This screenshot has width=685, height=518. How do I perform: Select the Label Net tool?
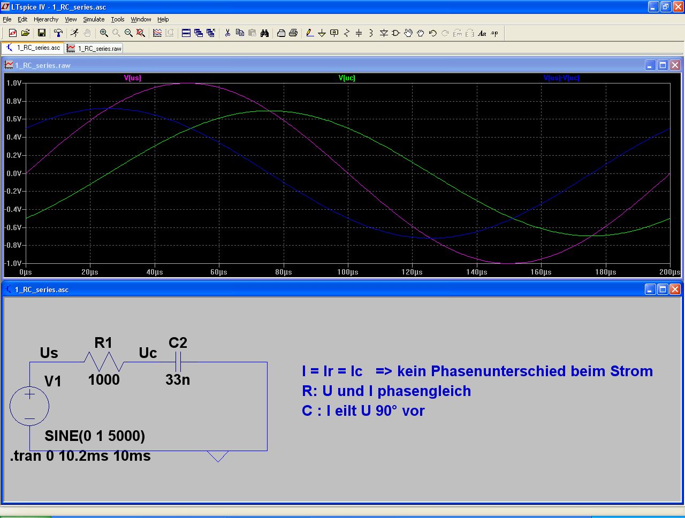point(334,33)
